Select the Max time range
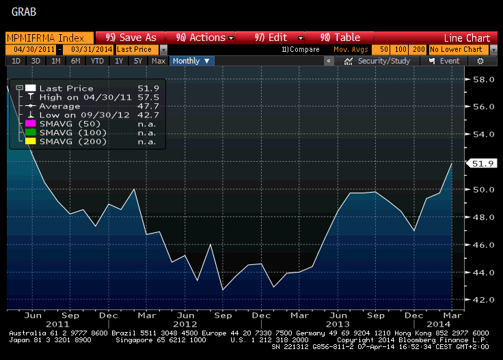The width and height of the screenshot is (503, 360). [x=158, y=61]
